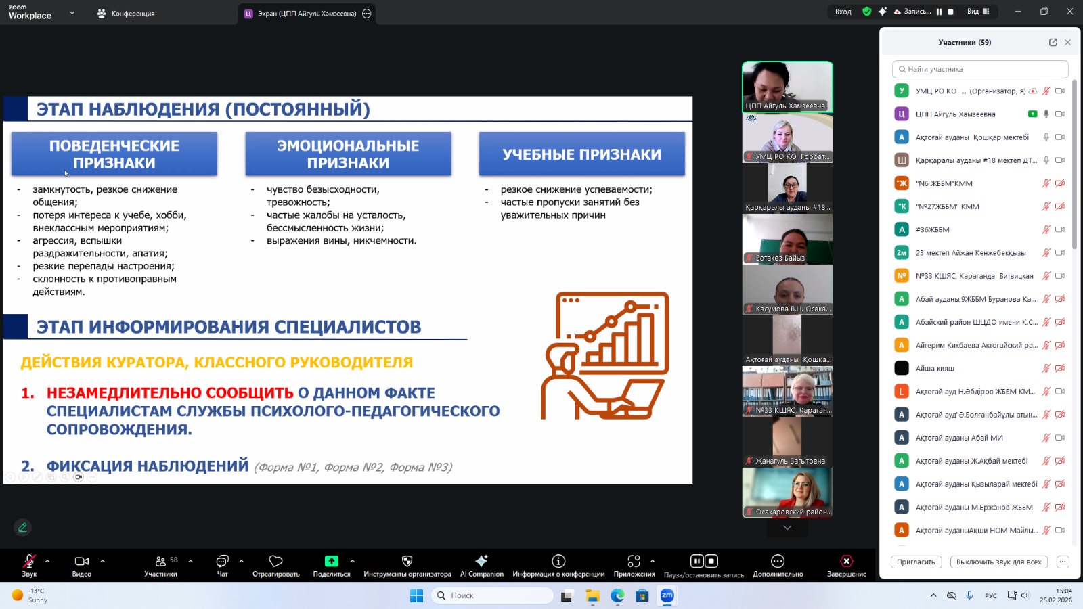Unmute the microphone audio button

[x=29, y=561]
